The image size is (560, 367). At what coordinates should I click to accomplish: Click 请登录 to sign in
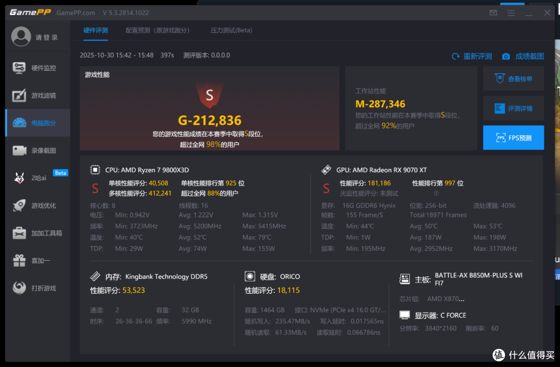pyautogui.click(x=47, y=37)
